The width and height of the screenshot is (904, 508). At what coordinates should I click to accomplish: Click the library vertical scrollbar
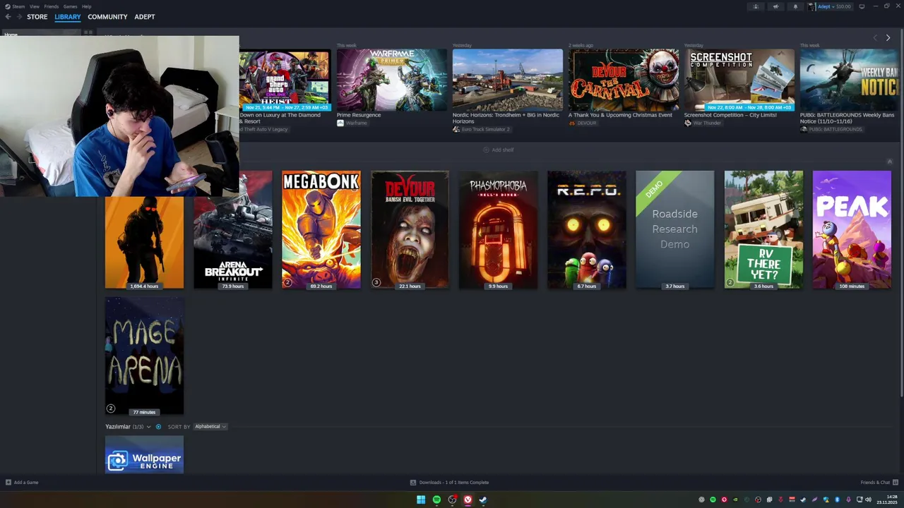click(900, 214)
